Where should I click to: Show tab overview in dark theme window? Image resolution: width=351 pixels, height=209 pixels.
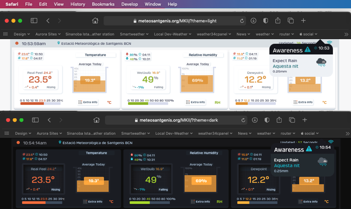point(292,120)
